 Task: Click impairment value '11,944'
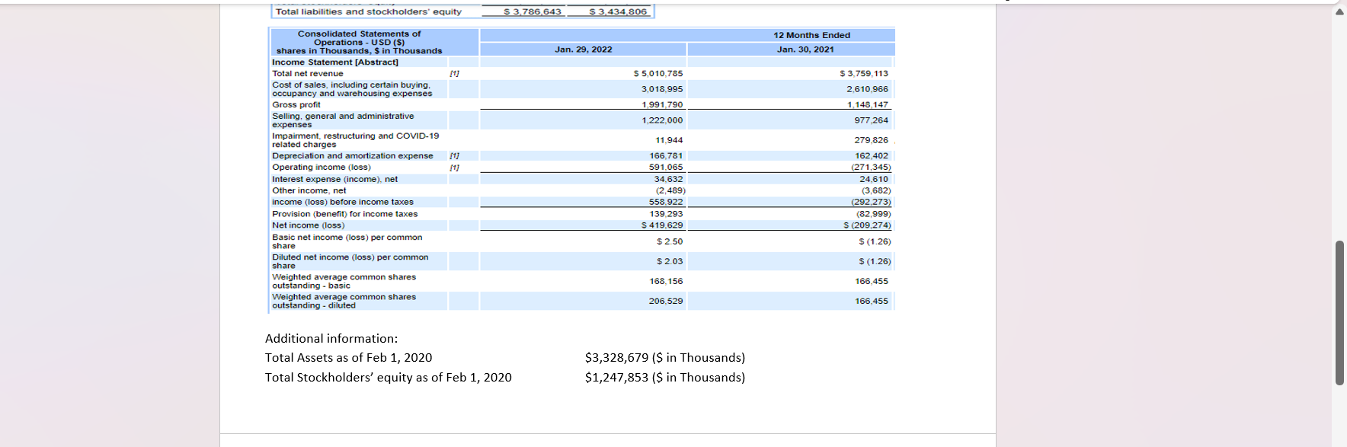[x=669, y=140]
